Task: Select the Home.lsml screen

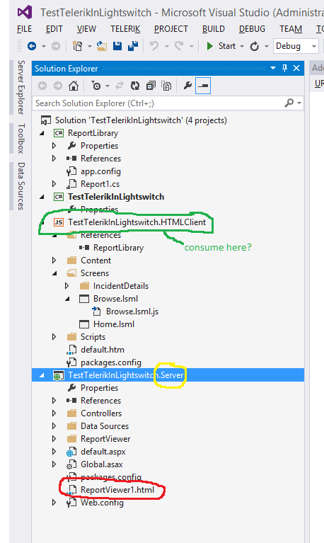Action: pyautogui.click(x=113, y=324)
